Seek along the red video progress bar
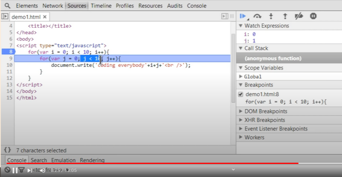The height and width of the screenshot is (177, 342). coord(152,163)
